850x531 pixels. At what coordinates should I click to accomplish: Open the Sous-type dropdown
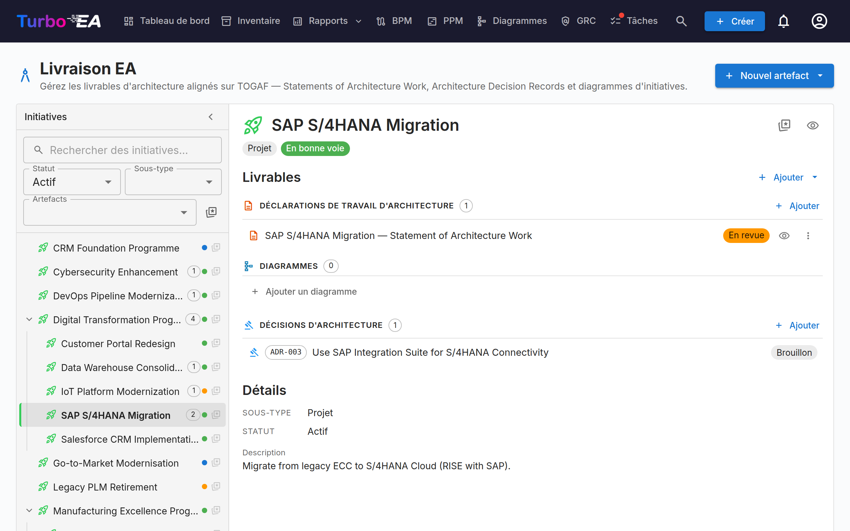point(173,182)
